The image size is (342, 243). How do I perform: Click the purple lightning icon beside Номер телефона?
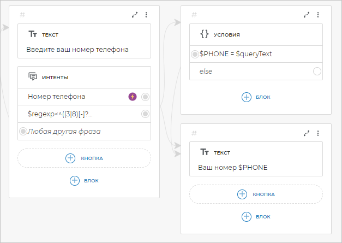coord(132,97)
